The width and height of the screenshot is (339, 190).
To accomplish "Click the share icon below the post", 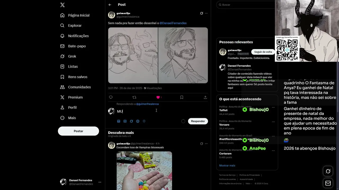I will point(205,97).
